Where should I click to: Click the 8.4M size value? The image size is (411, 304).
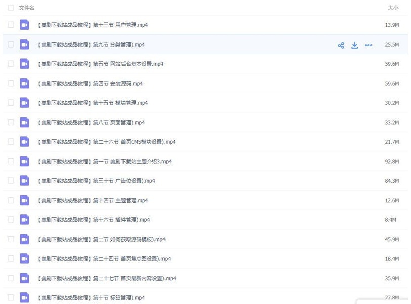point(391,220)
